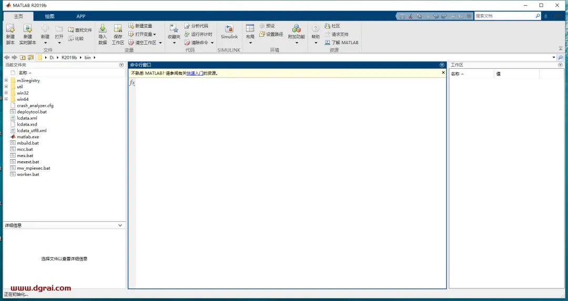Focus the 搜索文档 (Search Documentation) field
Screen dimensions: 568x301
point(504,16)
